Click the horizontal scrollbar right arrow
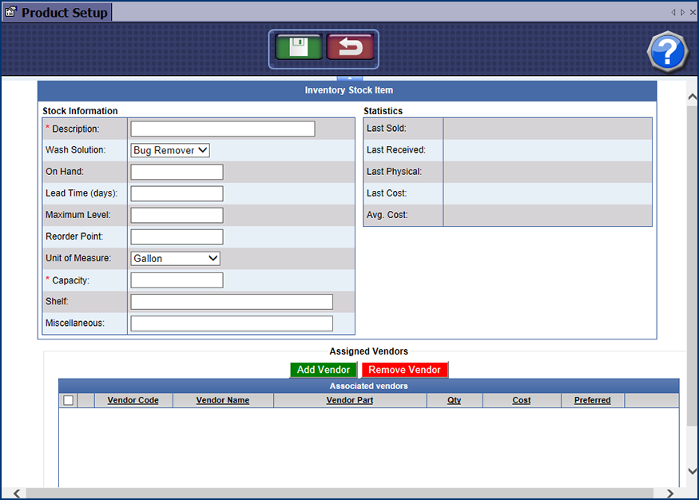Image resolution: width=699 pixels, height=500 pixels. pos(670,494)
